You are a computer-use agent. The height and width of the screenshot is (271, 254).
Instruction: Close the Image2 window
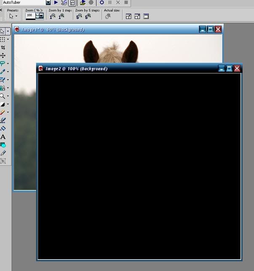(x=237, y=68)
